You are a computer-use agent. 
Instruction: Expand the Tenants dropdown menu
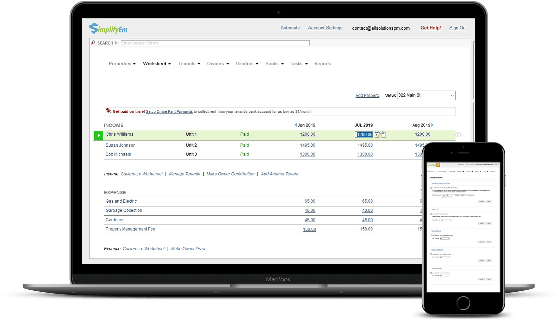coord(189,64)
